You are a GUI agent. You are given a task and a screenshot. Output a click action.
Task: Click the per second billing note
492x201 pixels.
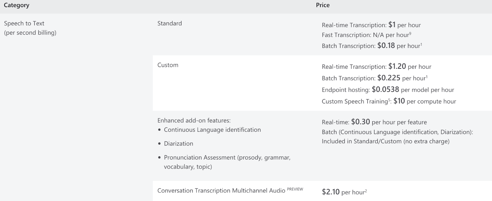click(x=30, y=33)
